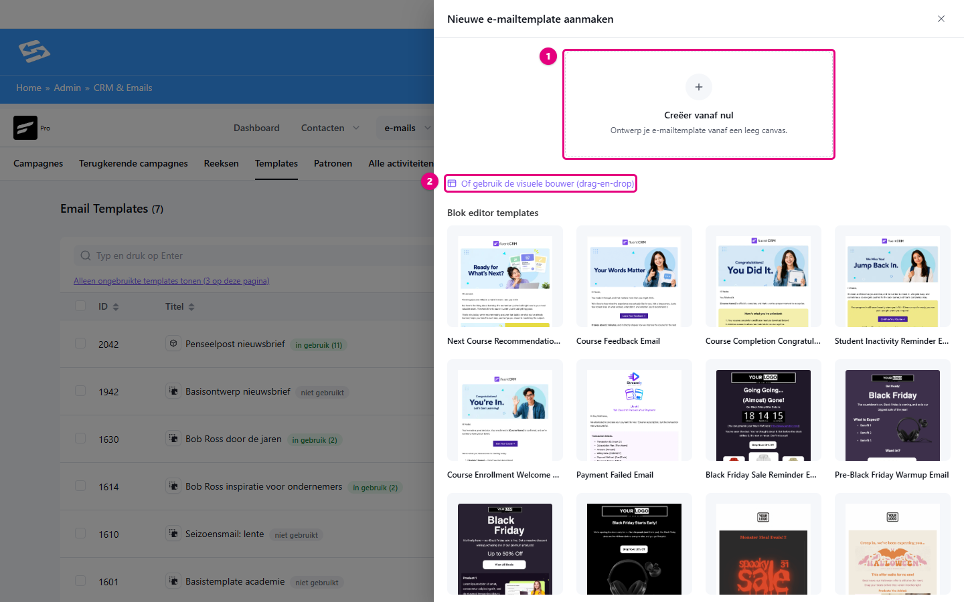Expand the e-mails menu chevron
The height and width of the screenshot is (602, 964).
(x=427, y=128)
